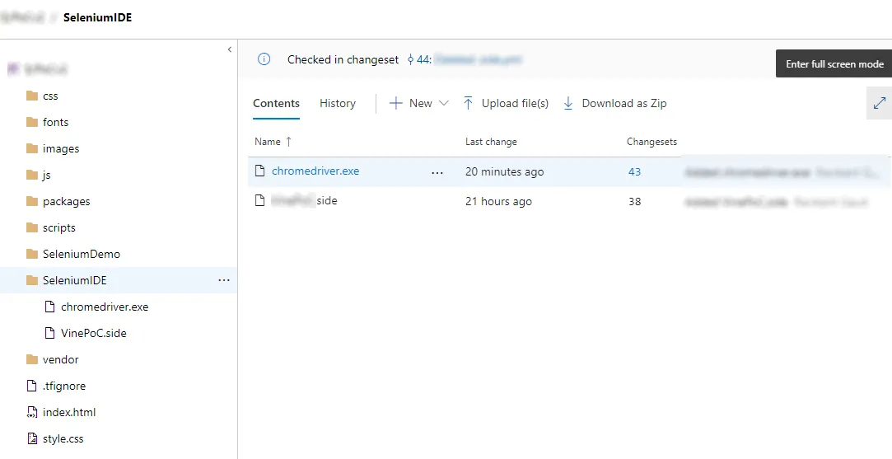Viewport: 892px width, 459px height.
Task: Open the New dropdown arrow
Action: point(444,103)
